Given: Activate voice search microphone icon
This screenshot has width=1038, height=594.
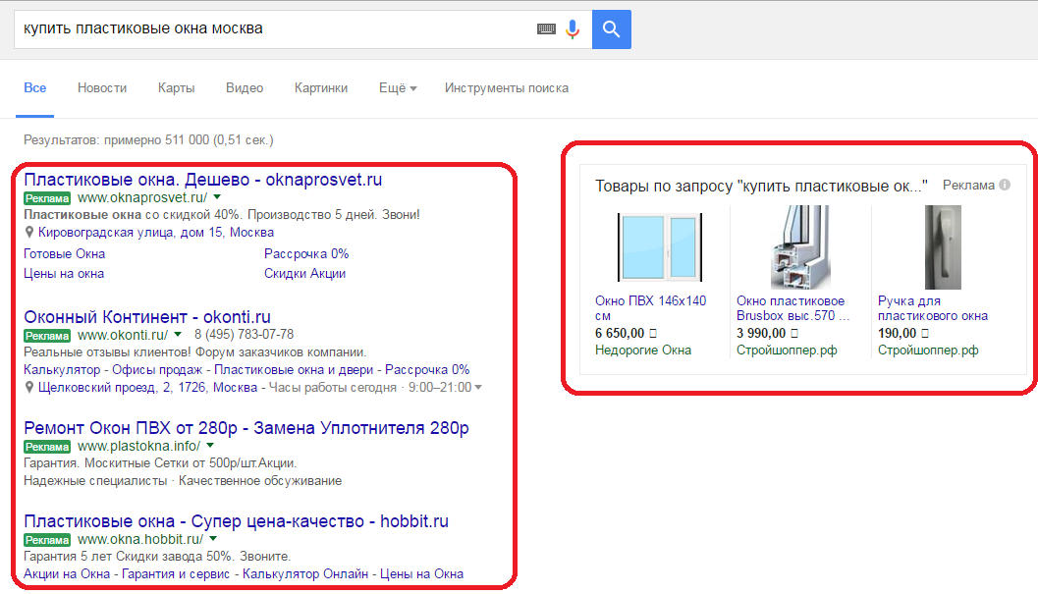Looking at the screenshot, I should point(573,29).
